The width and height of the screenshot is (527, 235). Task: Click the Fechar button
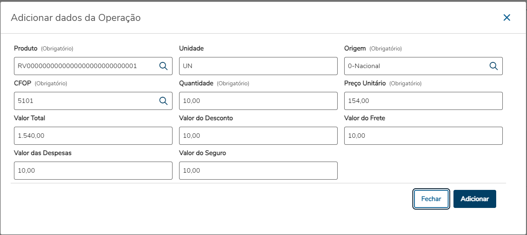[x=431, y=199]
